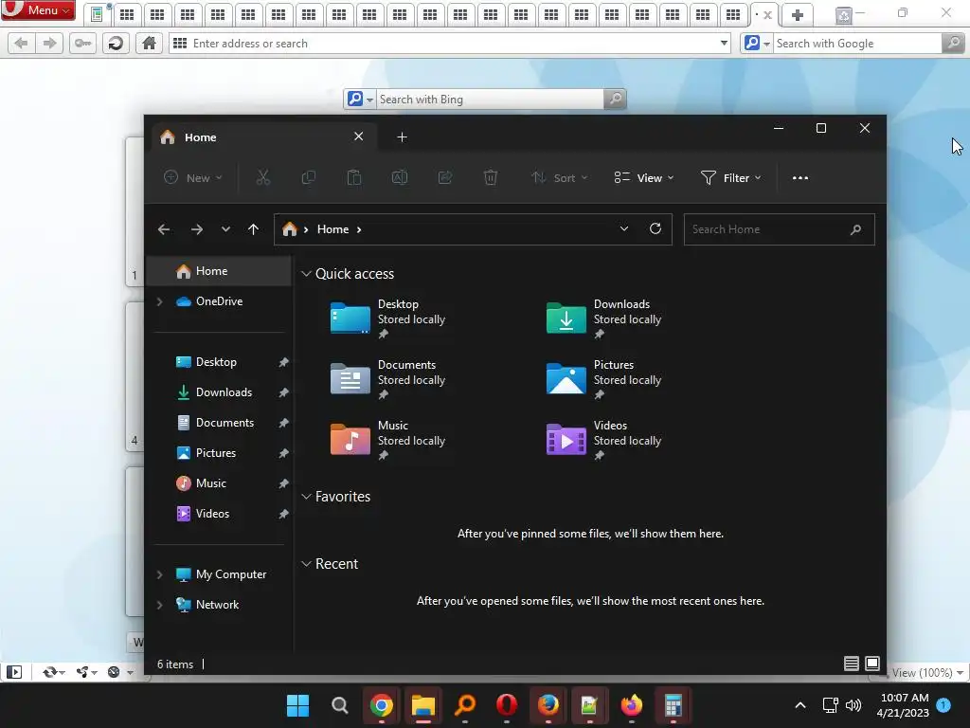Collapse the Recent section
970x728 pixels.
(x=306, y=564)
